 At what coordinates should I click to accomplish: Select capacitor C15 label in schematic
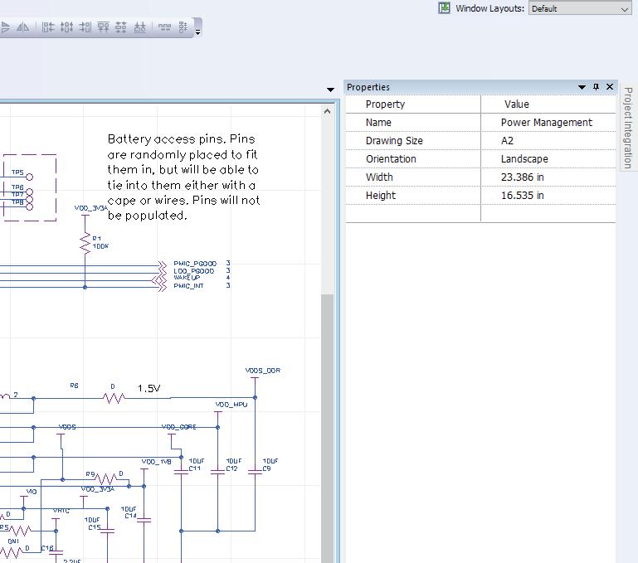[95, 527]
